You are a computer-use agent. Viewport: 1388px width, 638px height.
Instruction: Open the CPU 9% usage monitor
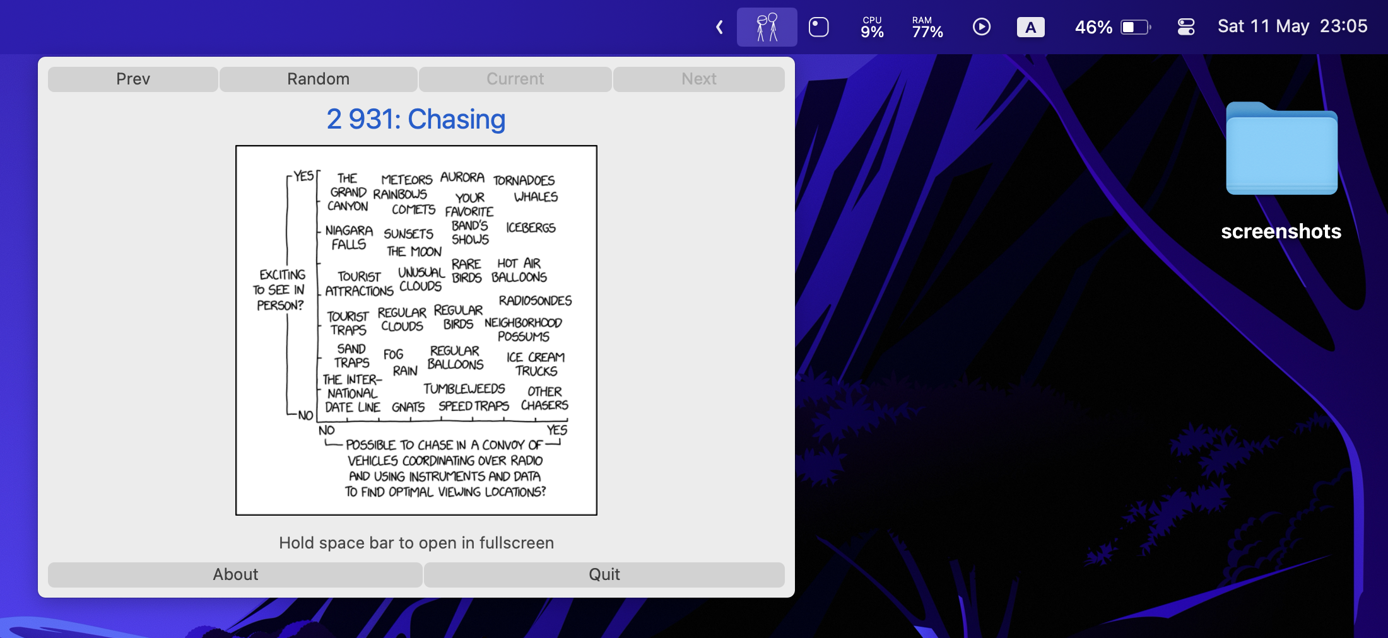coord(872,27)
